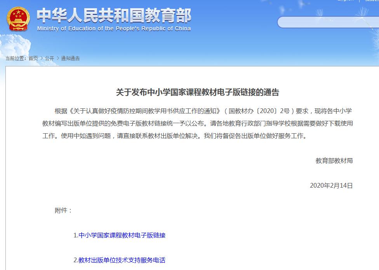
Task: Click the signature 教育部教材局
Action: click(334, 161)
